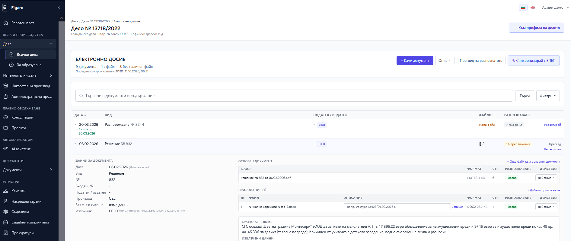
Task: Click the attachment description input field
Action: 397,207
